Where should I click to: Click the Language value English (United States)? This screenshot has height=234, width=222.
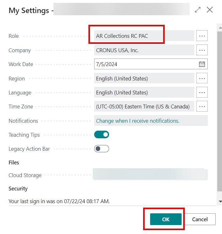pos(144,93)
